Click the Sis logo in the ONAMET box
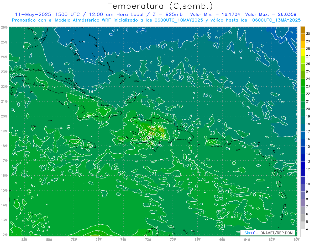The width and height of the screenshot is (315, 243). click(x=249, y=233)
